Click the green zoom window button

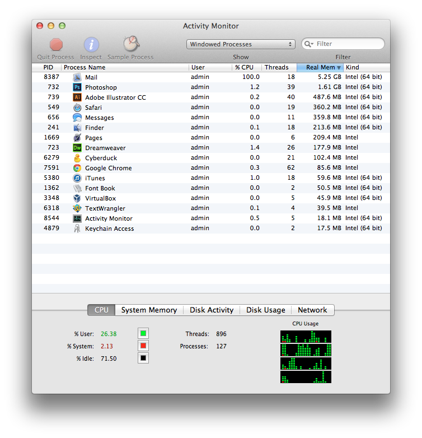(x=62, y=26)
